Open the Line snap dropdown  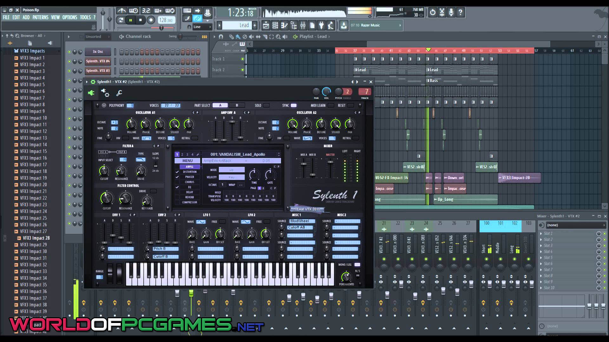point(202,27)
